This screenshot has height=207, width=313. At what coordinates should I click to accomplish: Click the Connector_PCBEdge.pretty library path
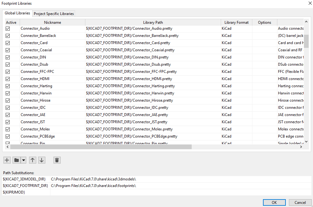pos(153,136)
